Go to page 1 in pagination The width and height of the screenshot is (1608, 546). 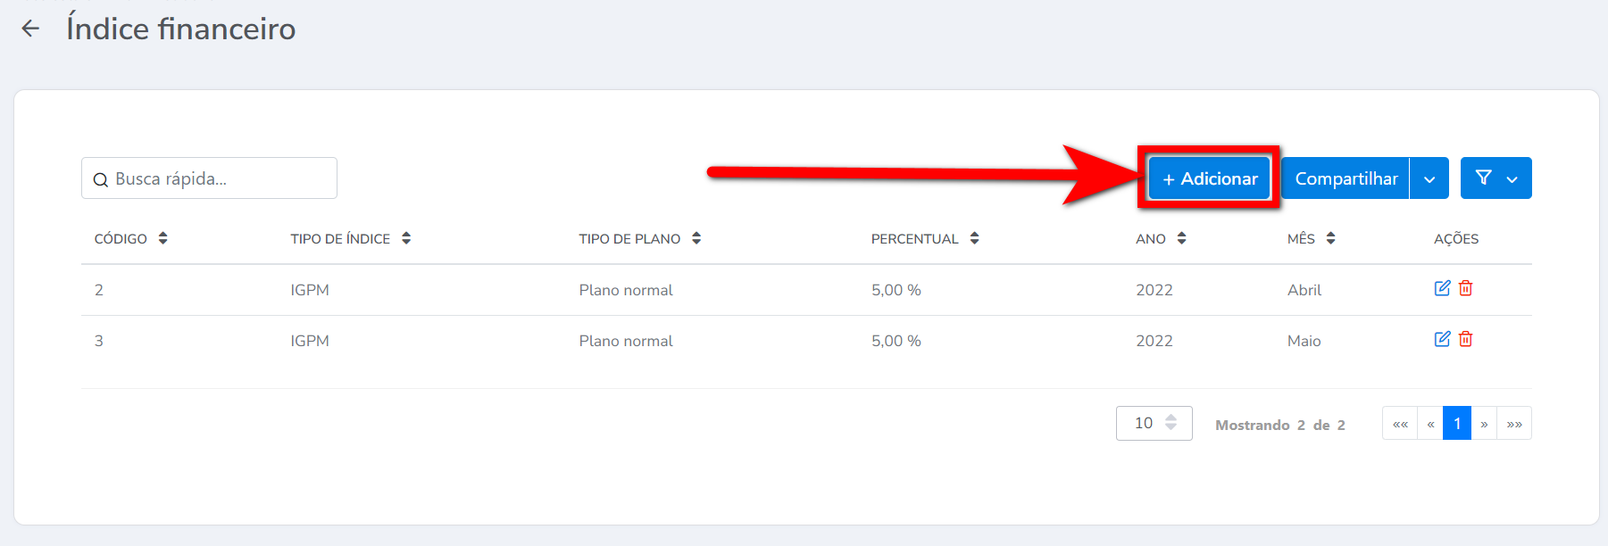coord(1457,423)
